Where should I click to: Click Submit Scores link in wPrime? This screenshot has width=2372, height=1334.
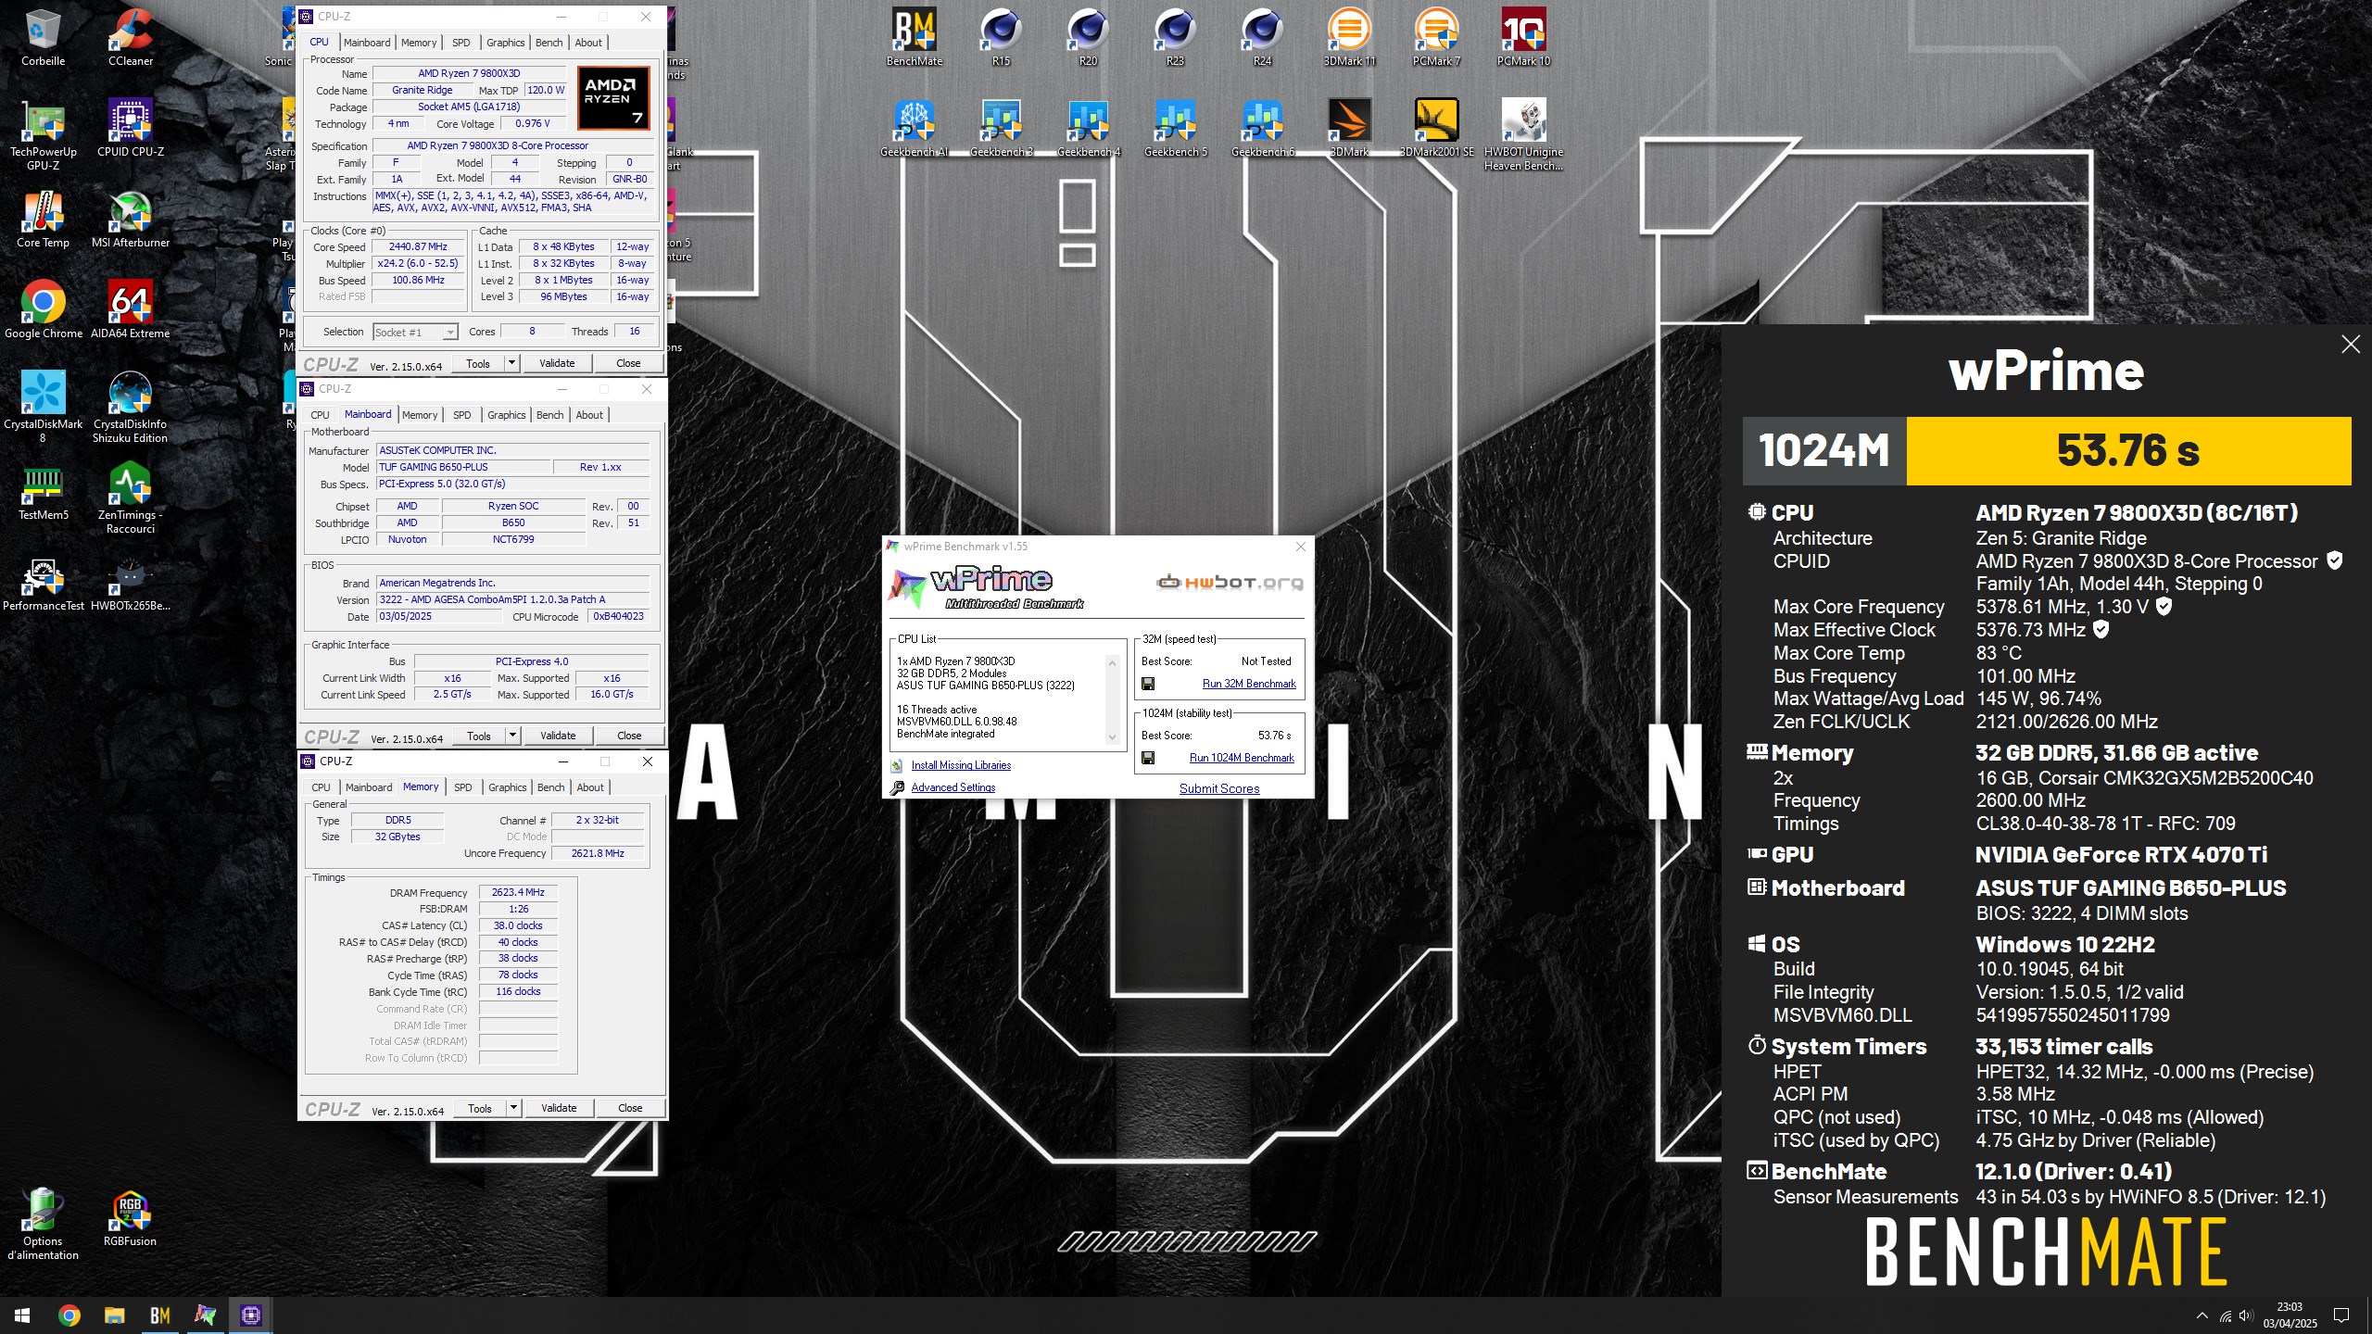tap(1219, 789)
